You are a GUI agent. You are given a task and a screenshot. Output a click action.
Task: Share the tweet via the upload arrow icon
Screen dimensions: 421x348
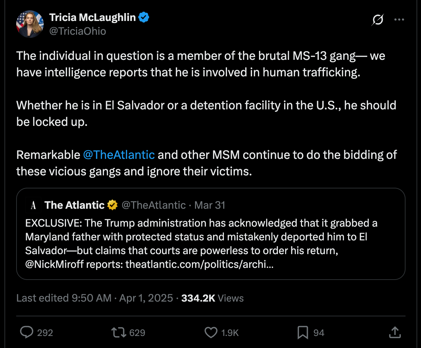[x=395, y=333]
